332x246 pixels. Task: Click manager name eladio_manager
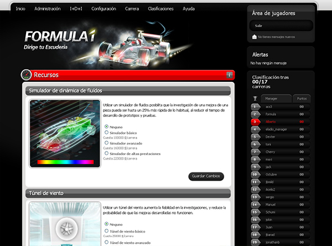tap(276, 129)
